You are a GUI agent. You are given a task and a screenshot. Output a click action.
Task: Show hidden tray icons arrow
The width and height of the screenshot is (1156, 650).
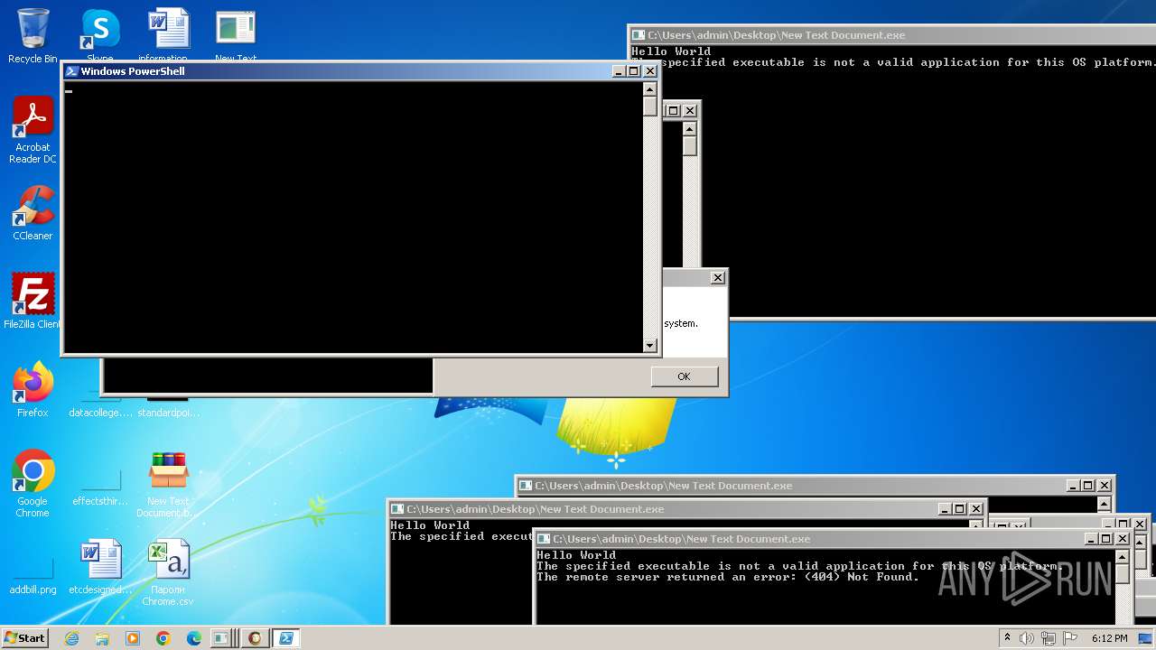1007,638
